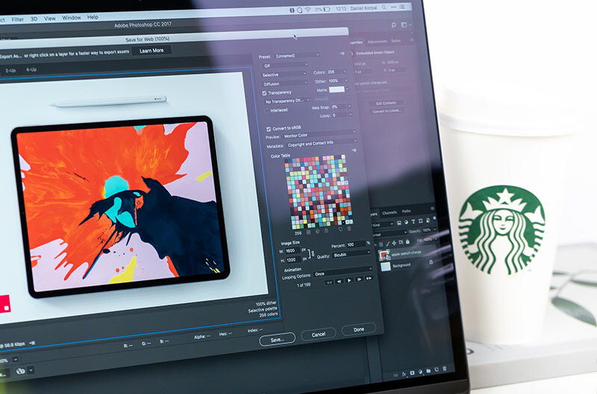Toggle the Transparency checkbox
This screenshot has height=394, width=597.
pos(264,93)
